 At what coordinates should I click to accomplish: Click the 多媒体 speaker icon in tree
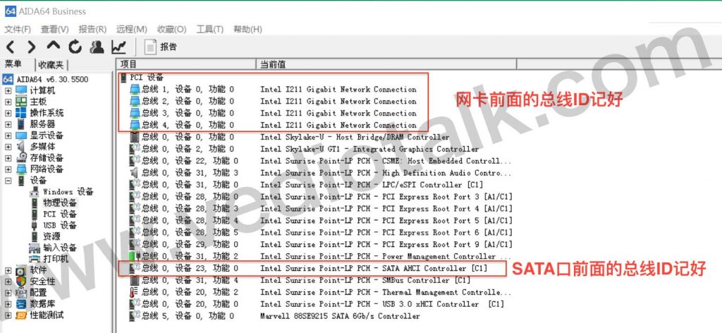coord(21,147)
